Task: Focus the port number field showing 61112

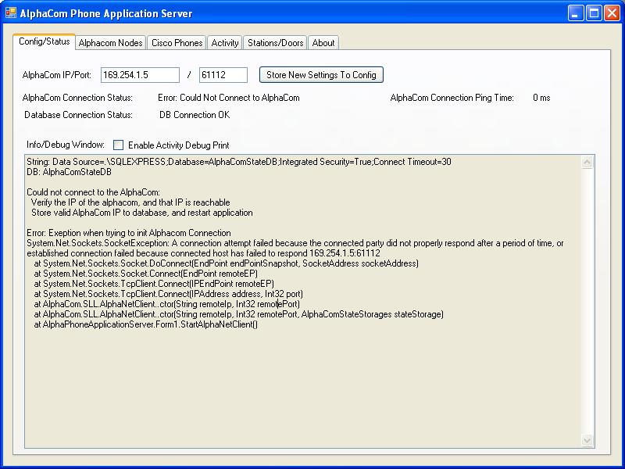Action: point(223,75)
